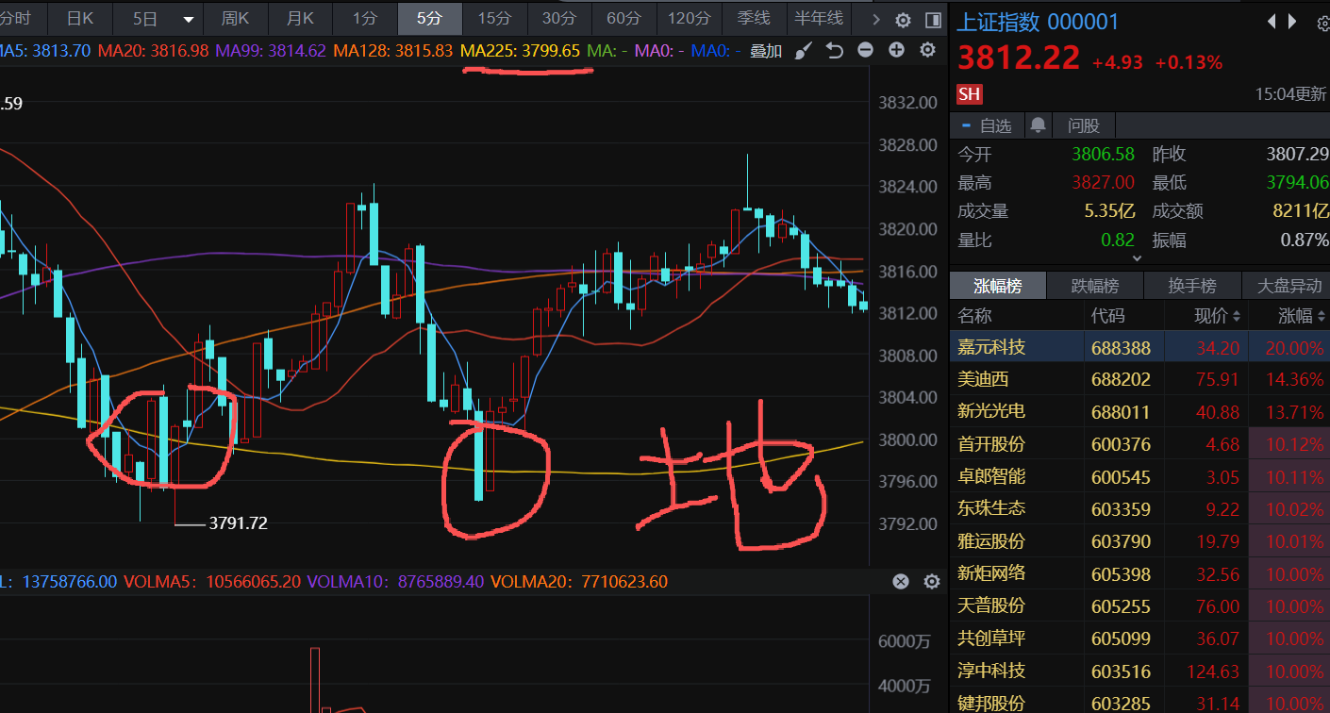
Task: Remove stock from 自选 watchlist
Action: 987,125
